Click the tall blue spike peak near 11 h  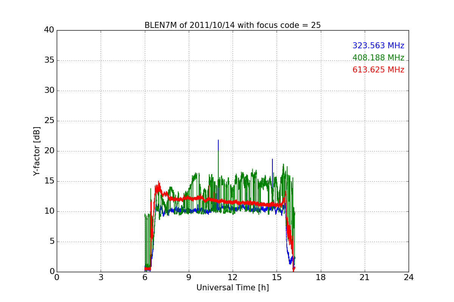[x=218, y=140]
